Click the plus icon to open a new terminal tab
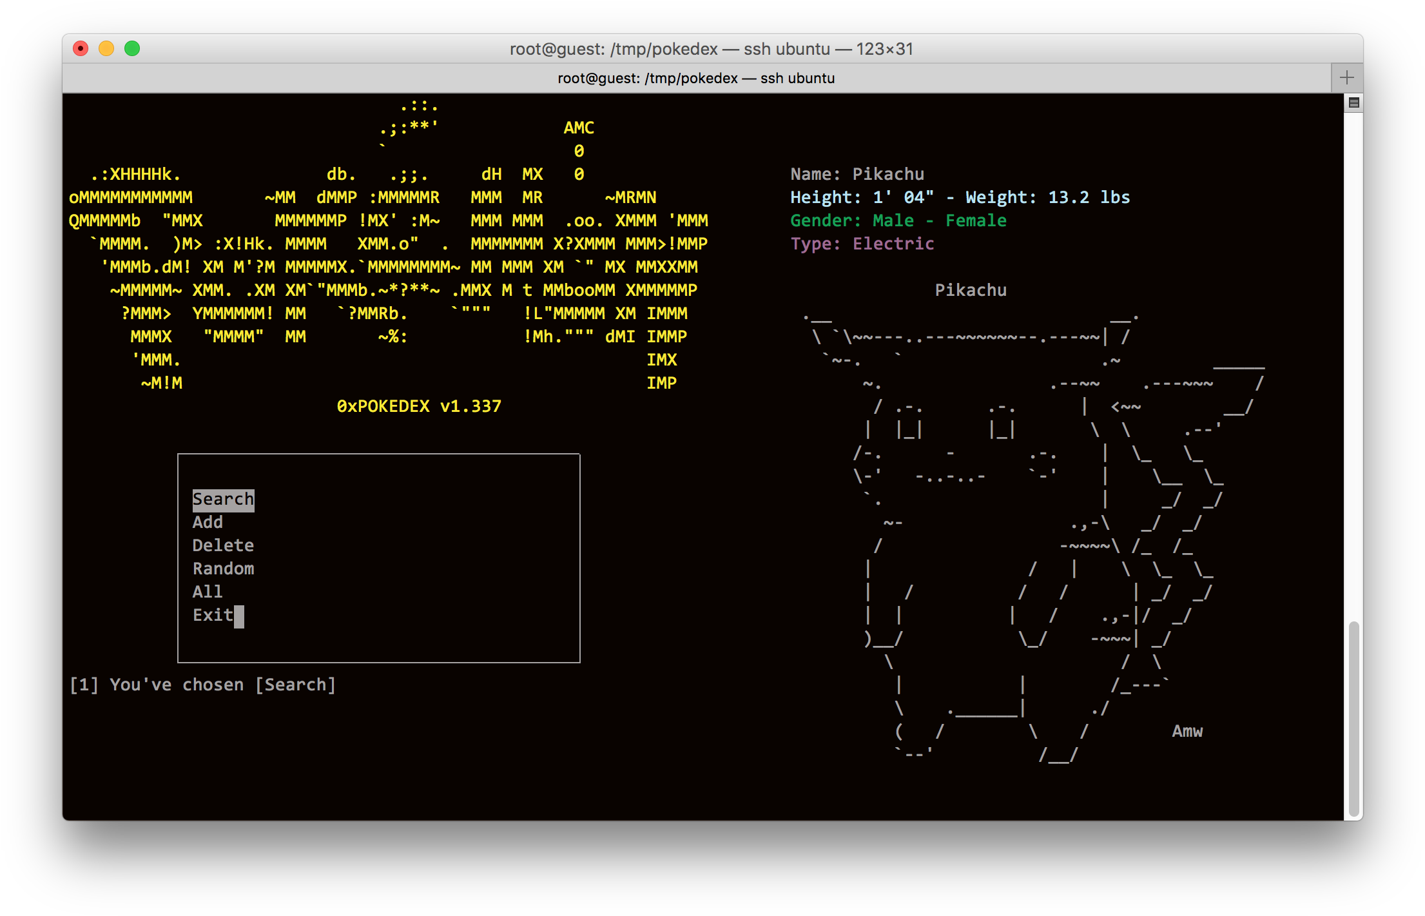Screen dimensions: 1425x916 [x=1347, y=77]
